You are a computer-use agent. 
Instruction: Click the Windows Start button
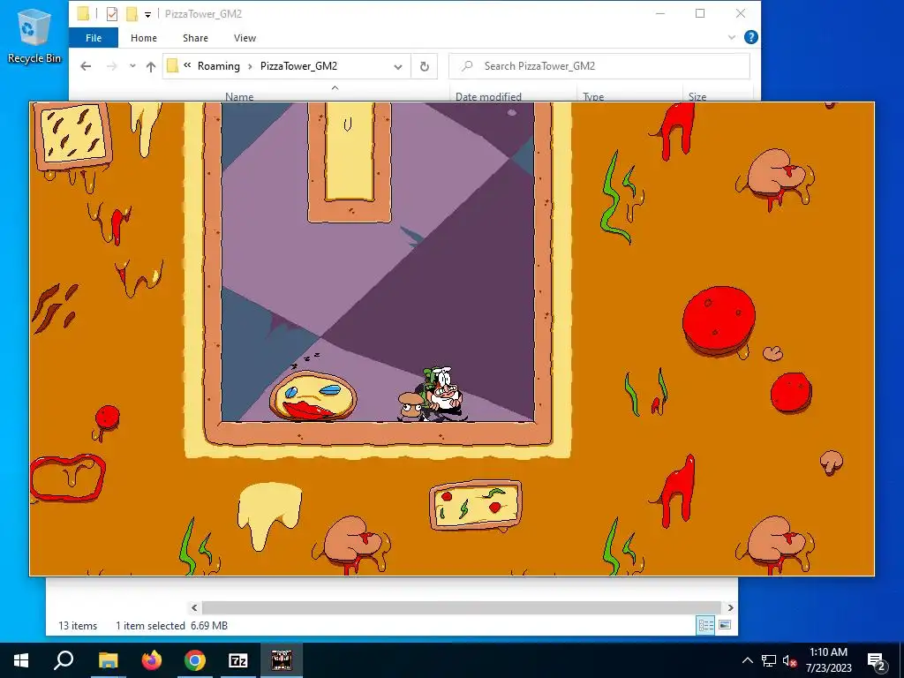[x=21, y=660]
